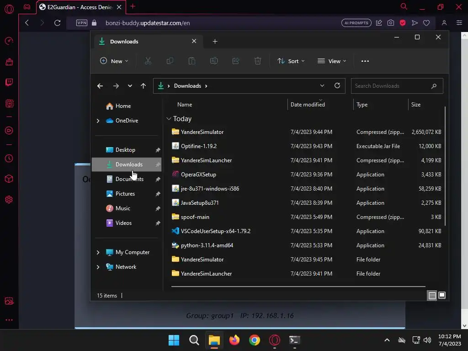468x351 pixels.
Task: Select Music in navigation pane
Action: (x=127, y=208)
